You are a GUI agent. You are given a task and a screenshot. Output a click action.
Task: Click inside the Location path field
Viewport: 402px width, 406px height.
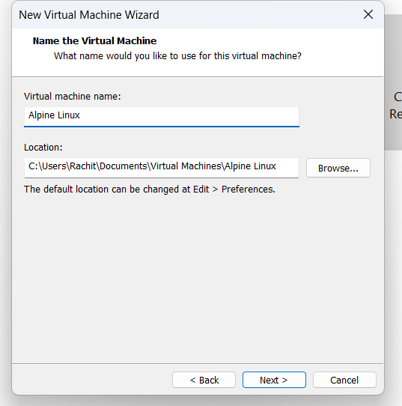(x=162, y=168)
